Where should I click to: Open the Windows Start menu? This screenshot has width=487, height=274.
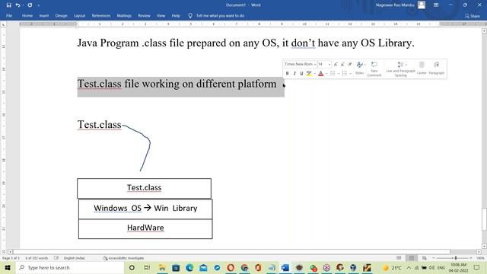point(8,267)
